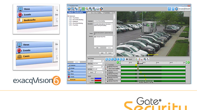Open Maps in the client sidebar
Image resolution: width=197 pixels, height=110 pixels.
[x=77, y=71]
